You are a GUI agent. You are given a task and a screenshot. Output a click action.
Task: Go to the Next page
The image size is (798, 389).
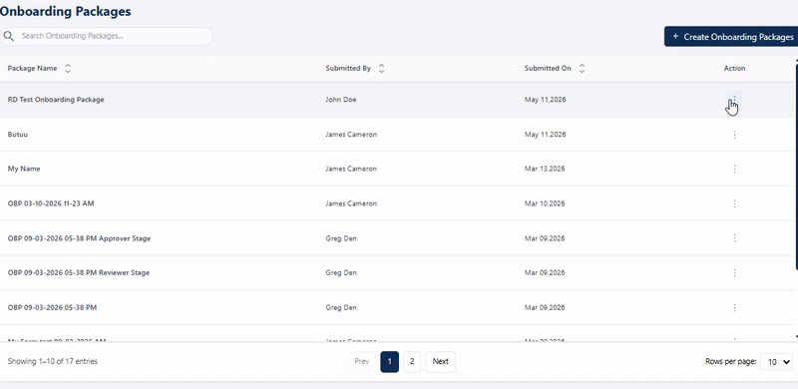click(x=440, y=361)
